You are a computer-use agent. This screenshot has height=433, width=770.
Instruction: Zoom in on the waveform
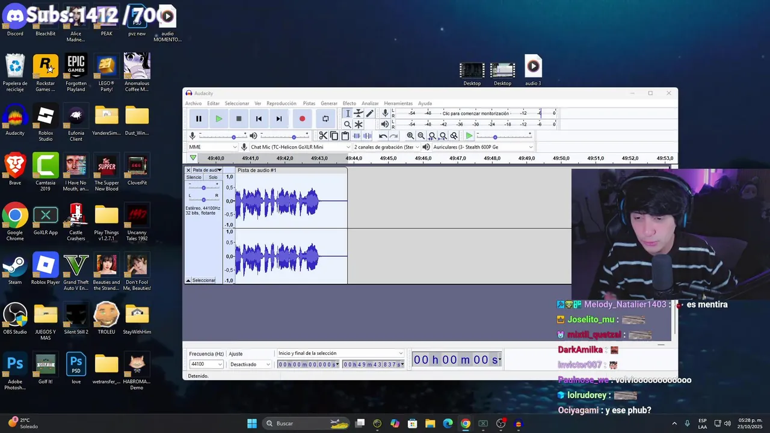pyautogui.click(x=410, y=136)
